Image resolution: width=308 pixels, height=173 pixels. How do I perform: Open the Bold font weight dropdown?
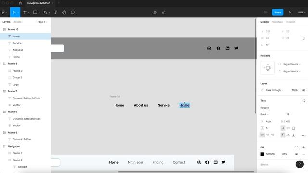click(264, 114)
